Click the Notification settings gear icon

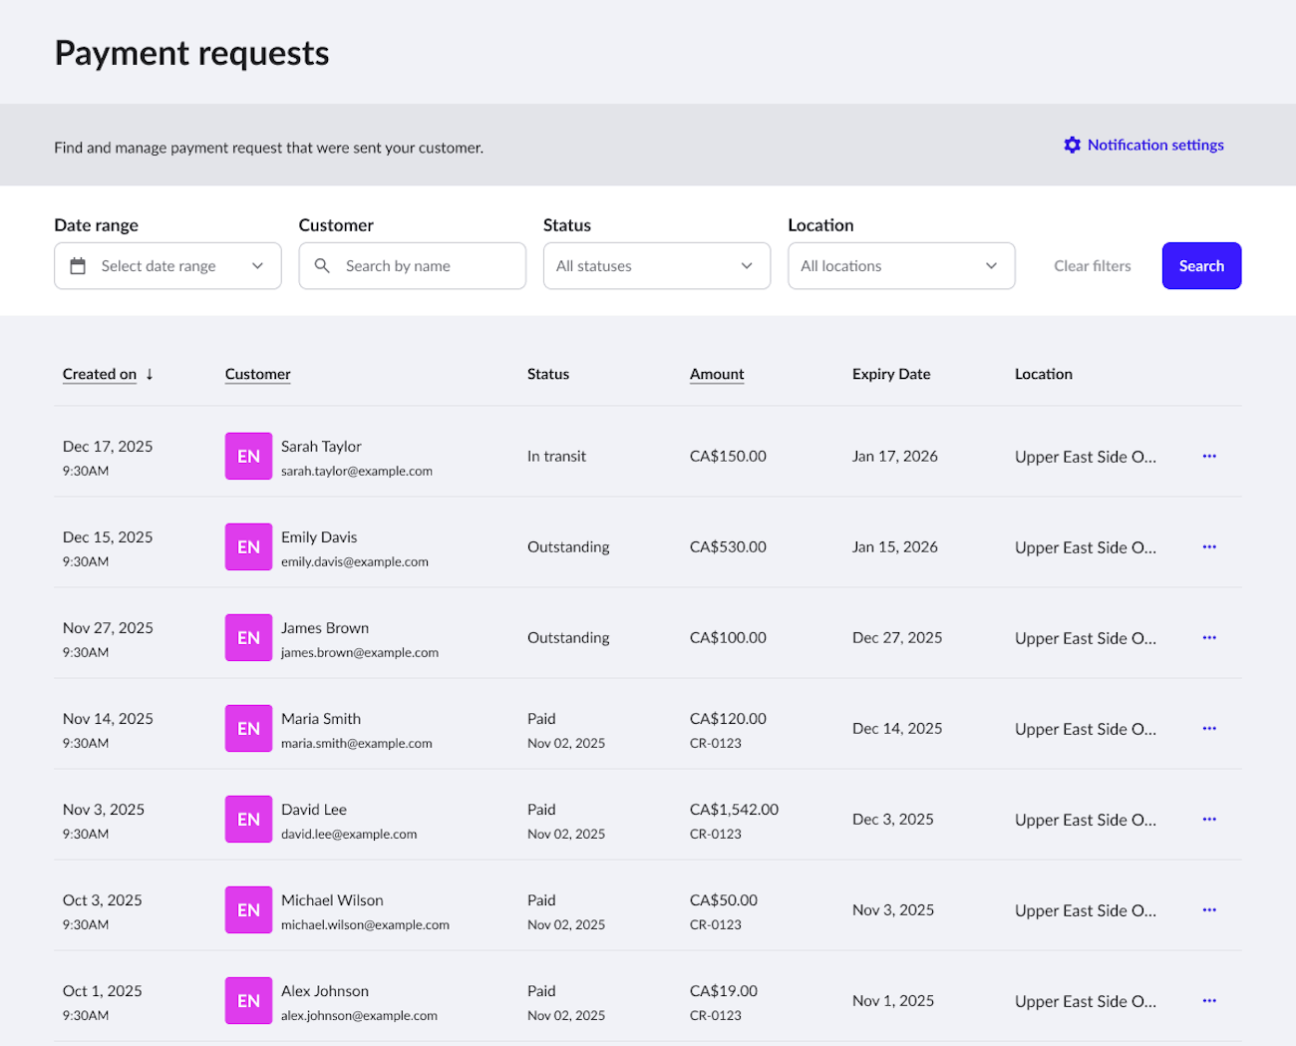click(x=1072, y=145)
